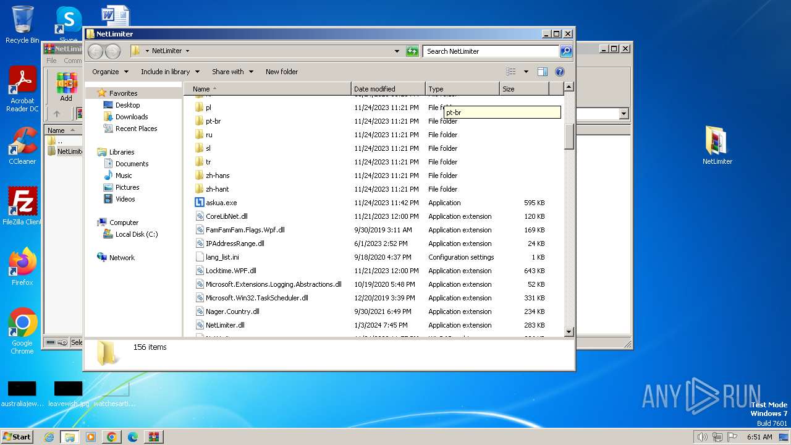Select Network in navigation pane

[121, 258]
